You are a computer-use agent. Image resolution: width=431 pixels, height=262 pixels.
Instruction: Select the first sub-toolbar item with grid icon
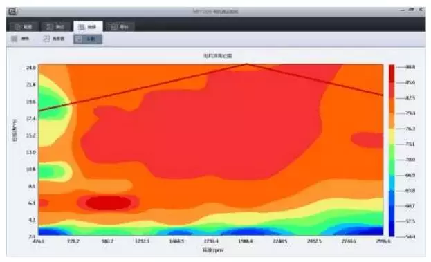click(x=20, y=39)
